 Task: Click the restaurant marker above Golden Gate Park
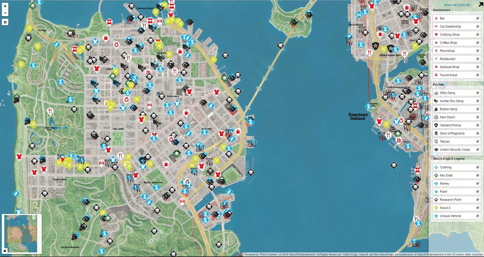(50, 111)
